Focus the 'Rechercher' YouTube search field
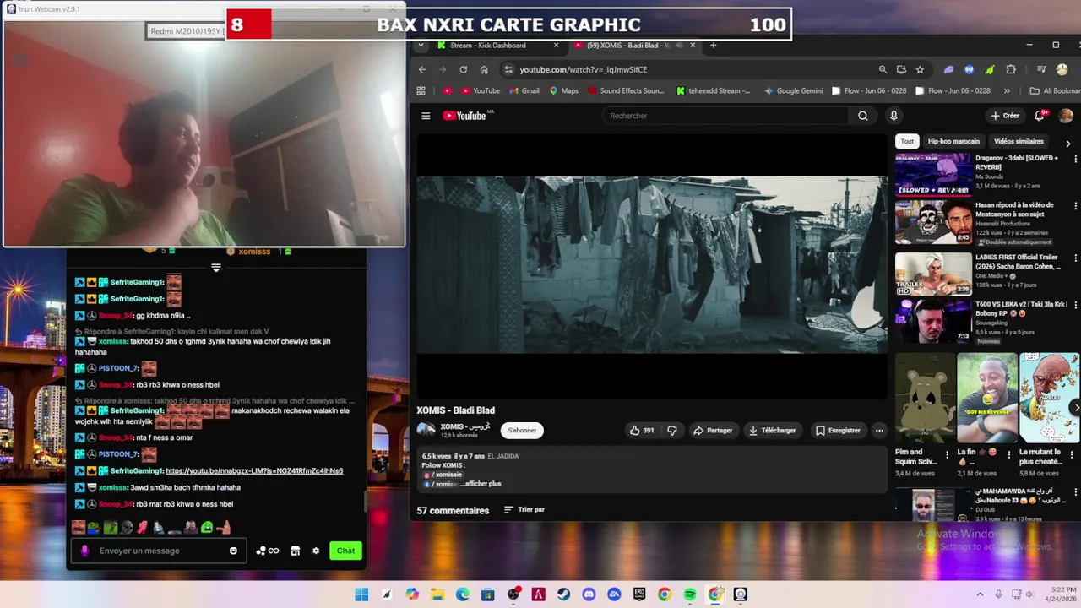Image resolution: width=1081 pixels, height=608 pixels. (x=726, y=116)
